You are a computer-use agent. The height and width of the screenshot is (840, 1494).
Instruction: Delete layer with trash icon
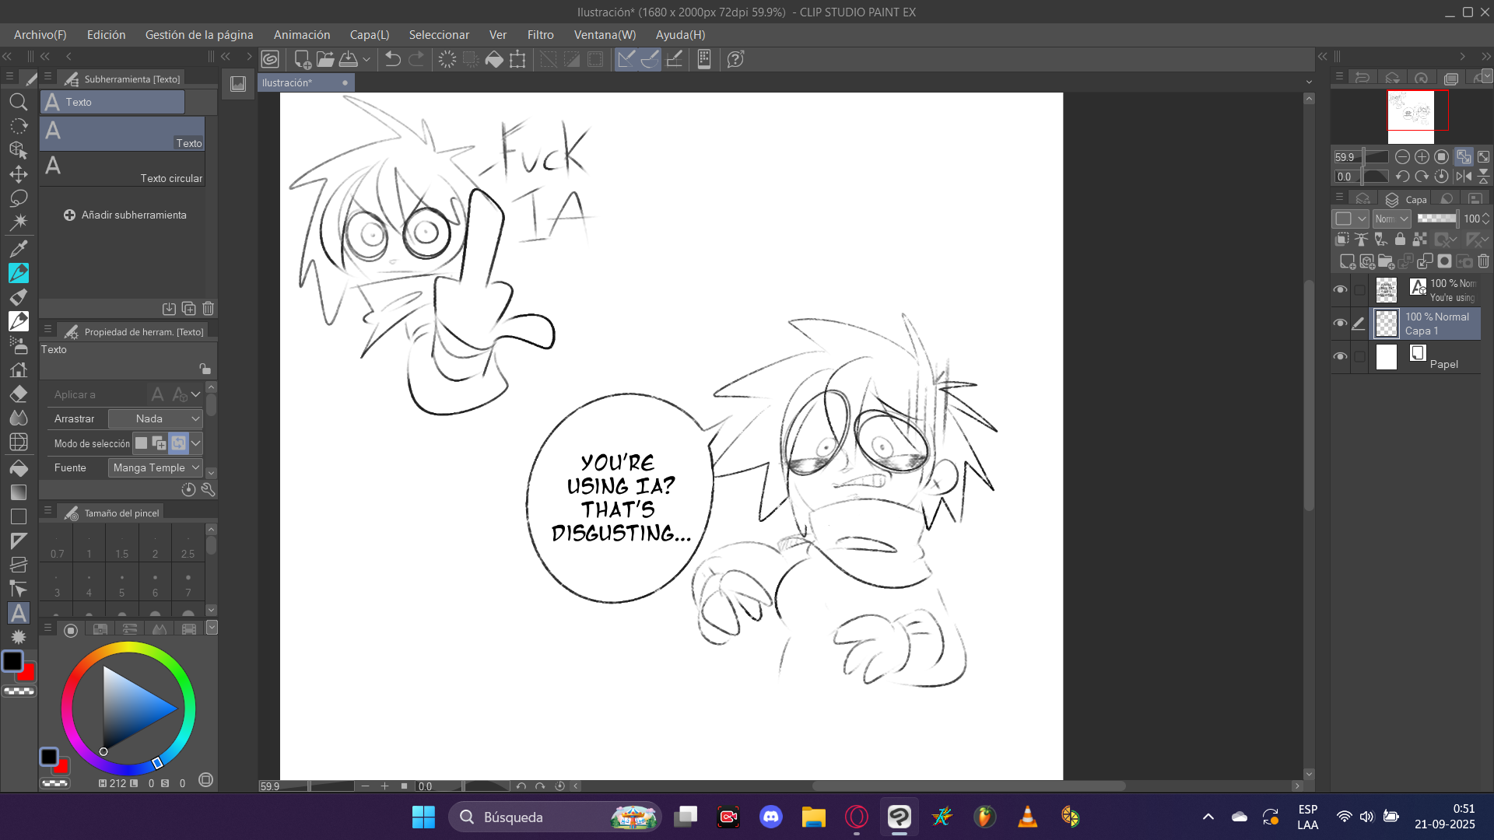[1484, 261]
